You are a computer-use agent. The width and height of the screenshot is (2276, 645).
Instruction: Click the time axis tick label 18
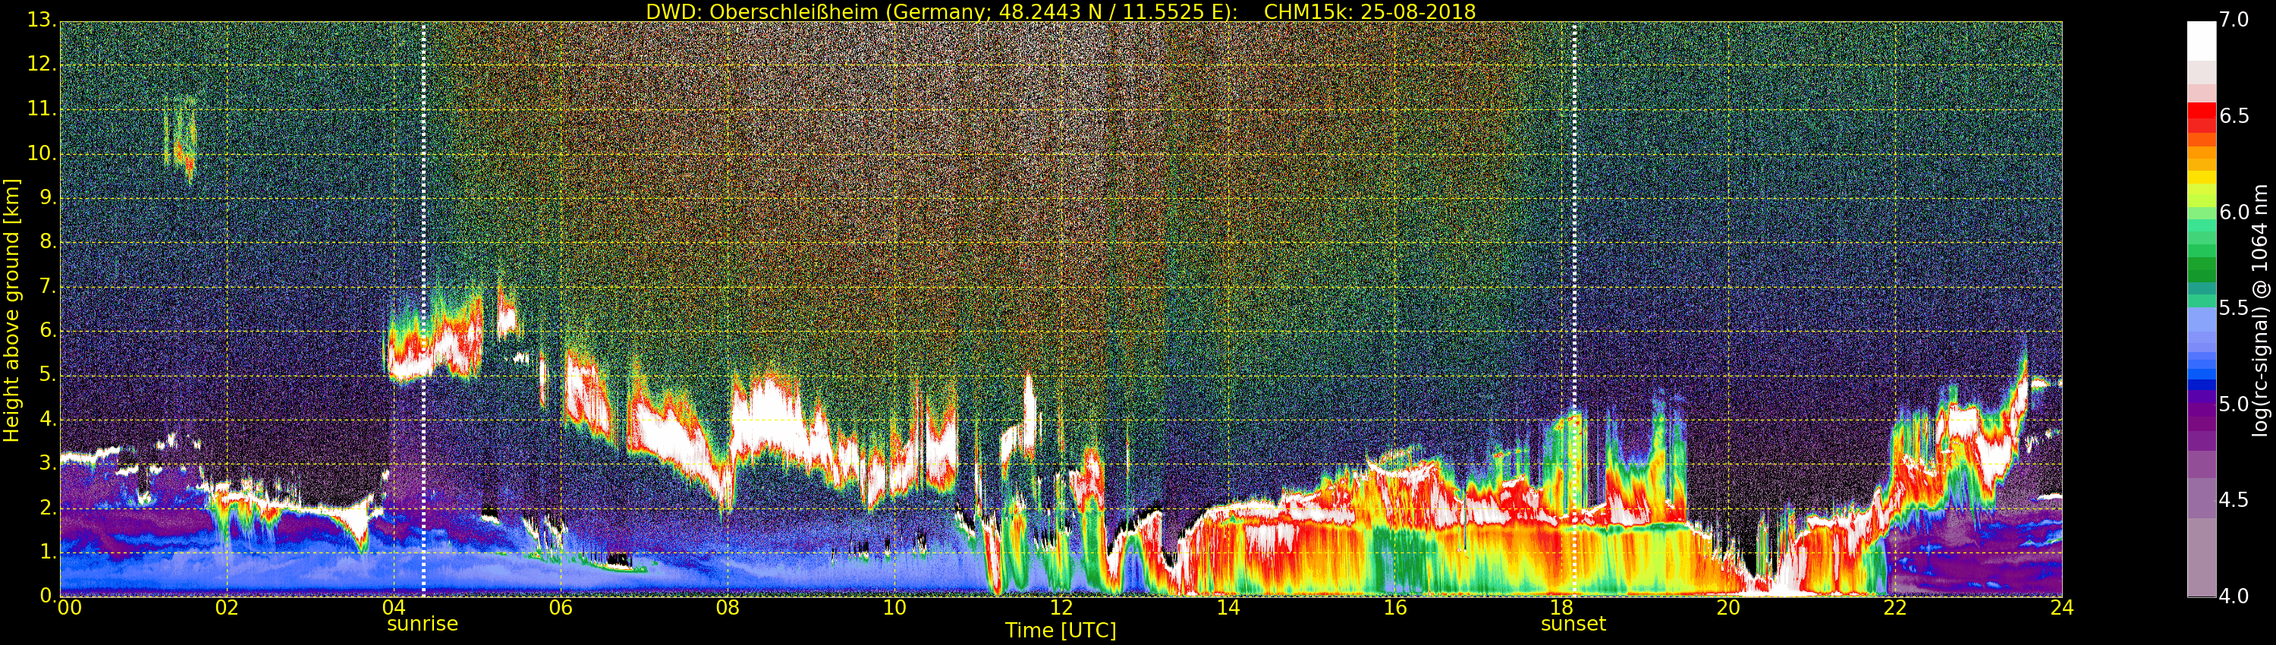click(x=1562, y=608)
